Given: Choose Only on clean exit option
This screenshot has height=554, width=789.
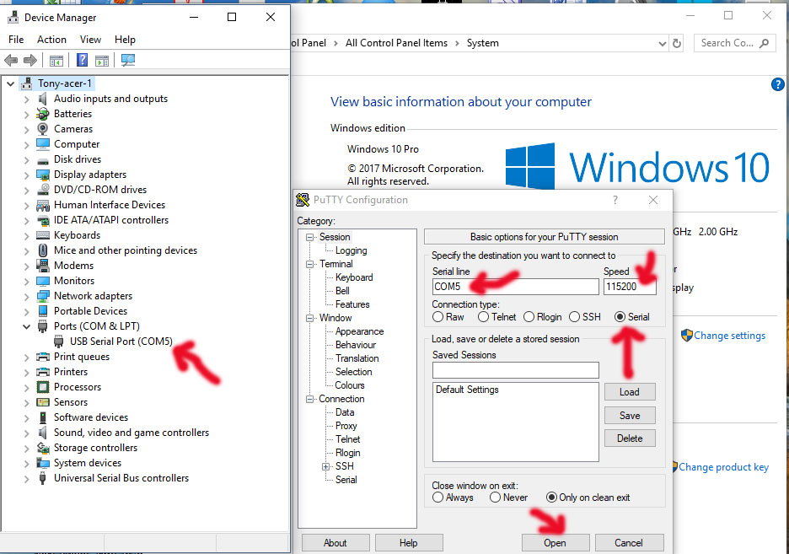Looking at the screenshot, I should (551, 498).
